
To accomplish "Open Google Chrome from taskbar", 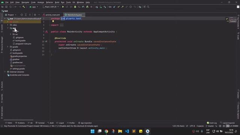I will pyautogui.click(x=106, y=131).
